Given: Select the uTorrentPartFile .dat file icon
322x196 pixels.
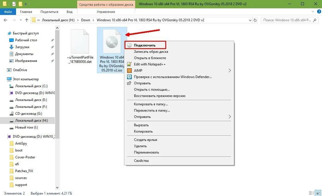Looking at the screenshot, I should pos(80,41).
